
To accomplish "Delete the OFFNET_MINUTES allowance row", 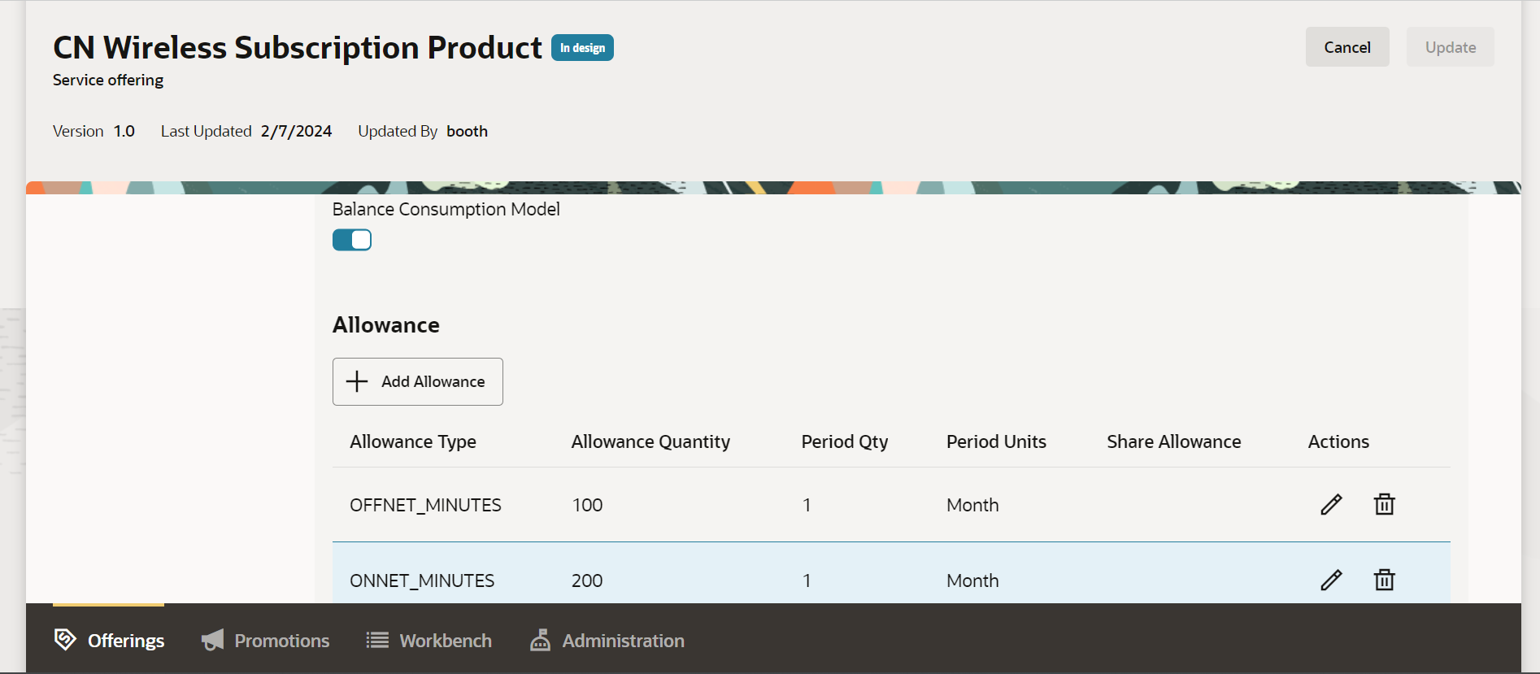I will [1384, 505].
